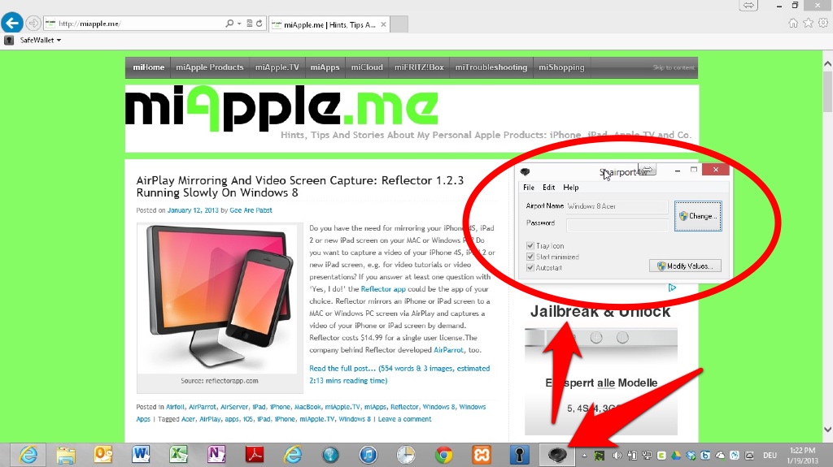This screenshot has width=833, height=467.
Task: Toggle the Autostart checkbox
Action: (531, 267)
